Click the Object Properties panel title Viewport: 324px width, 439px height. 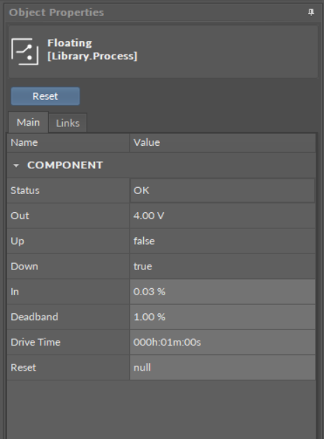coord(57,13)
